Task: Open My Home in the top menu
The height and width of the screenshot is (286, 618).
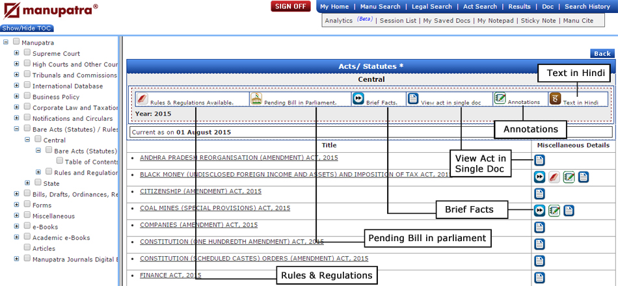Action: click(x=334, y=6)
